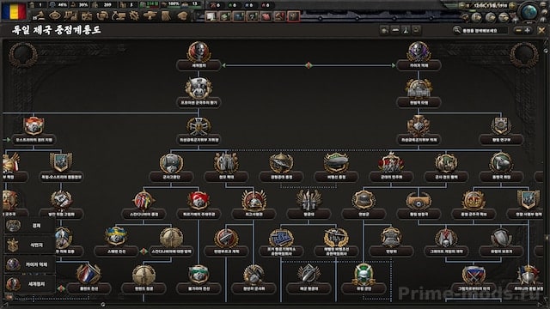Select the Russian flag crossed-swords focus

[x=474, y=280]
